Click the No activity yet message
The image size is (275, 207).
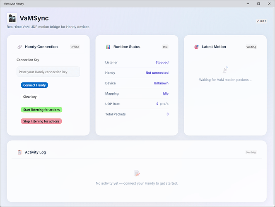tap(137, 183)
